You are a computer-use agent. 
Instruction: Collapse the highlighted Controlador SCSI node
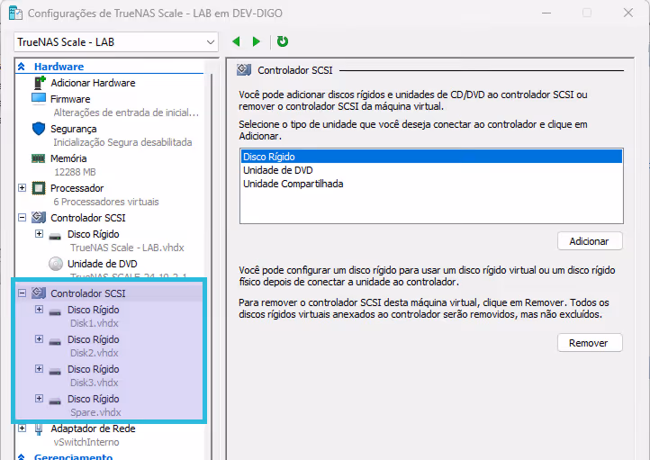click(23, 293)
